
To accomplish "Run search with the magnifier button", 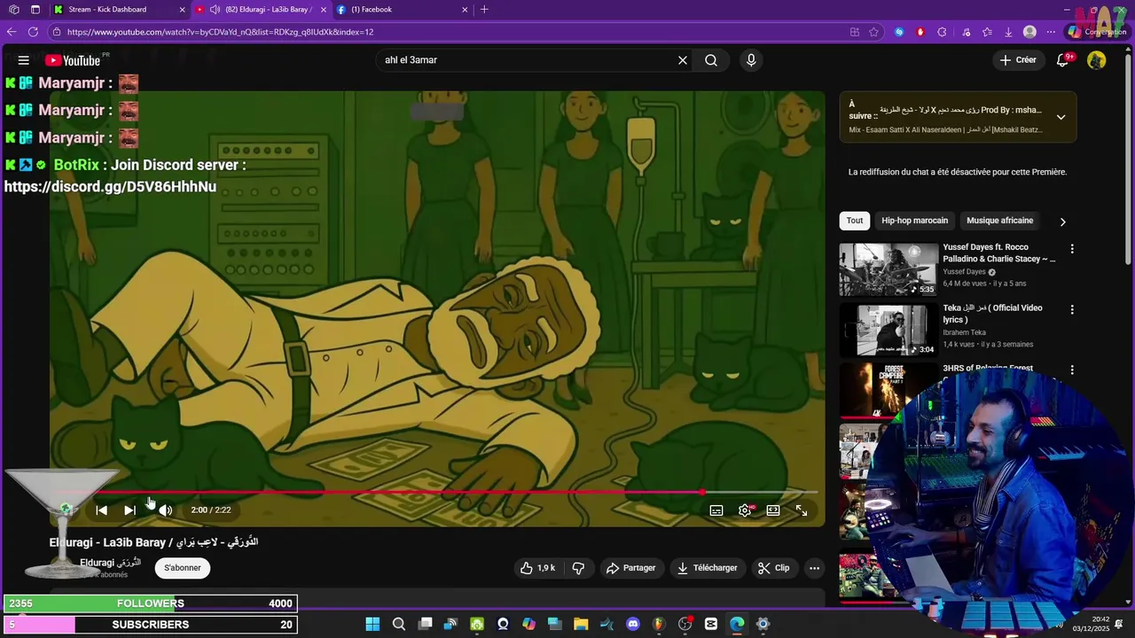I will 711,60.
